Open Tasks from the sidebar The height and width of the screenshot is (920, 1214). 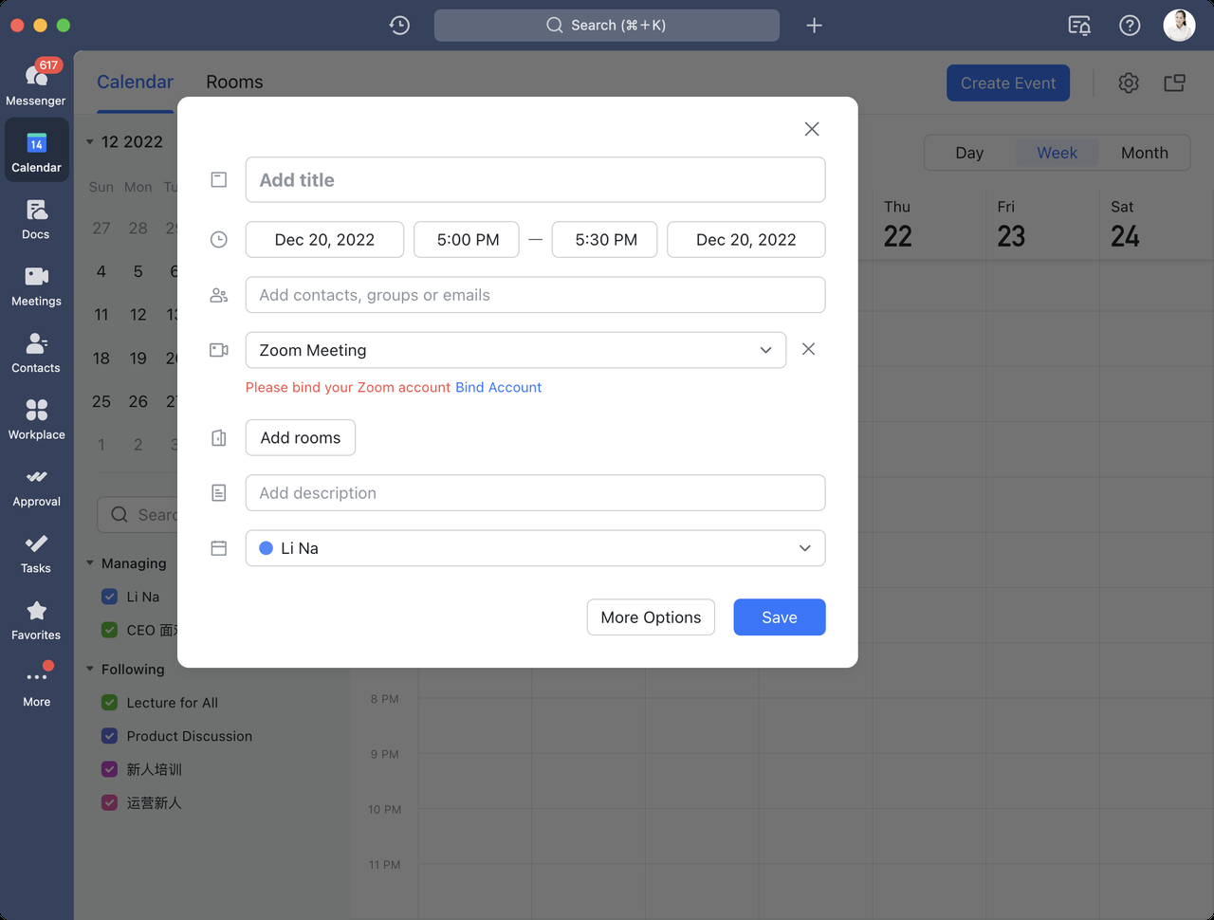point(36,552)
